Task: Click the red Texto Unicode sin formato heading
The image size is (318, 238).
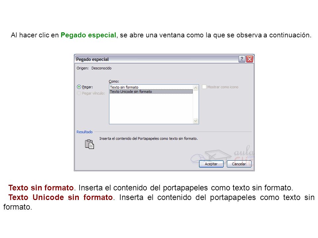Action: 60,197
